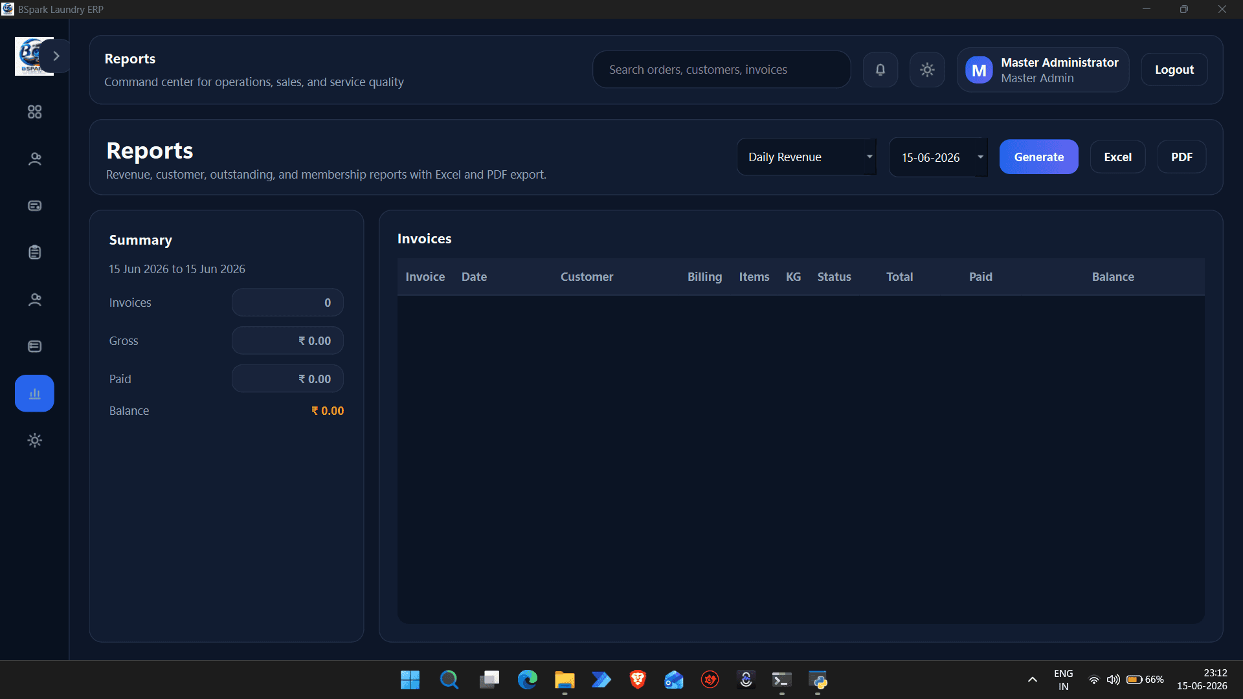Click the Master Administrator profile name
Viewport: 1243px width, 699px height.
[1060, 62]
